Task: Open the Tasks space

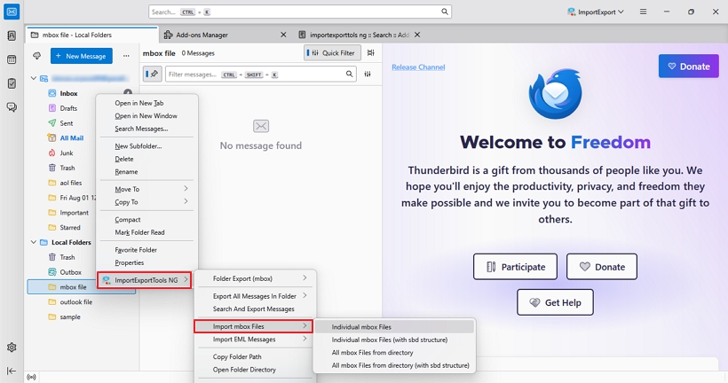Action: tap(12, 83)
